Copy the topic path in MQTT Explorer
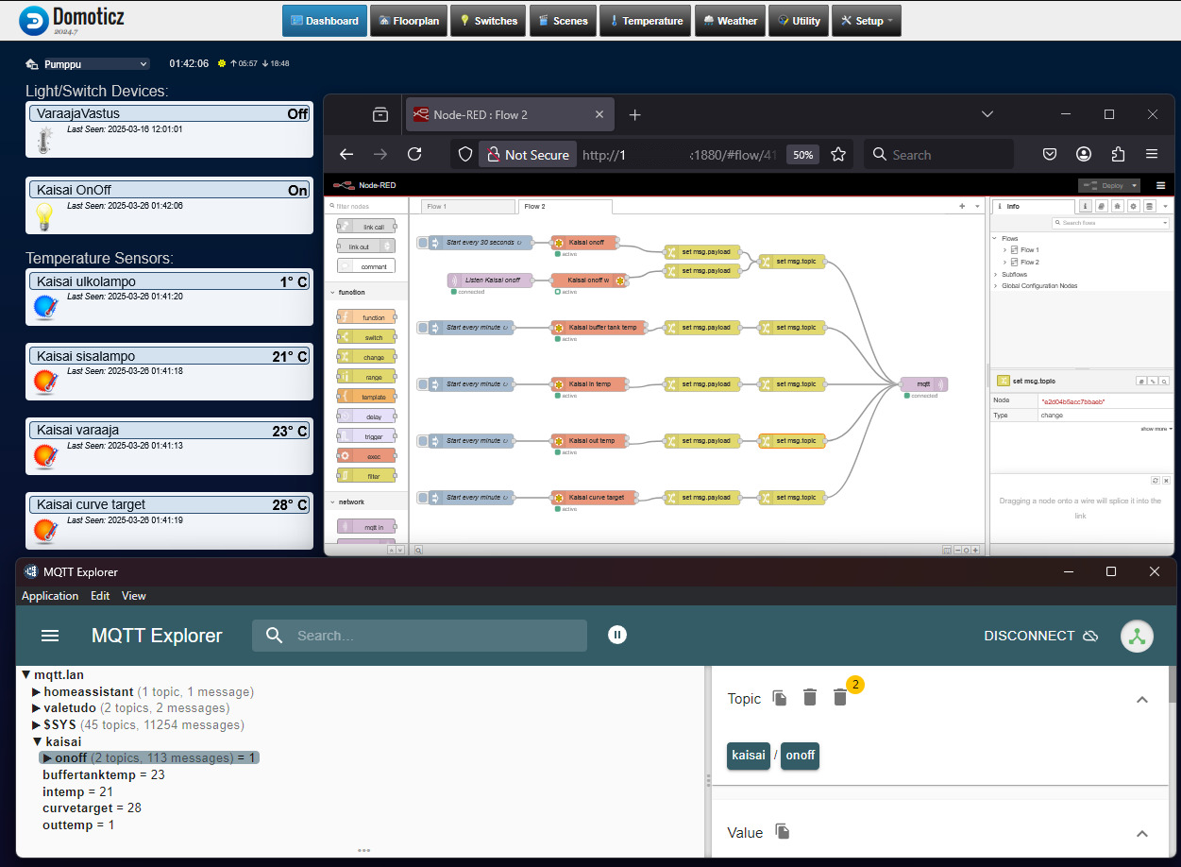Viewport: 1181px width, 867px height. (780, 698)
